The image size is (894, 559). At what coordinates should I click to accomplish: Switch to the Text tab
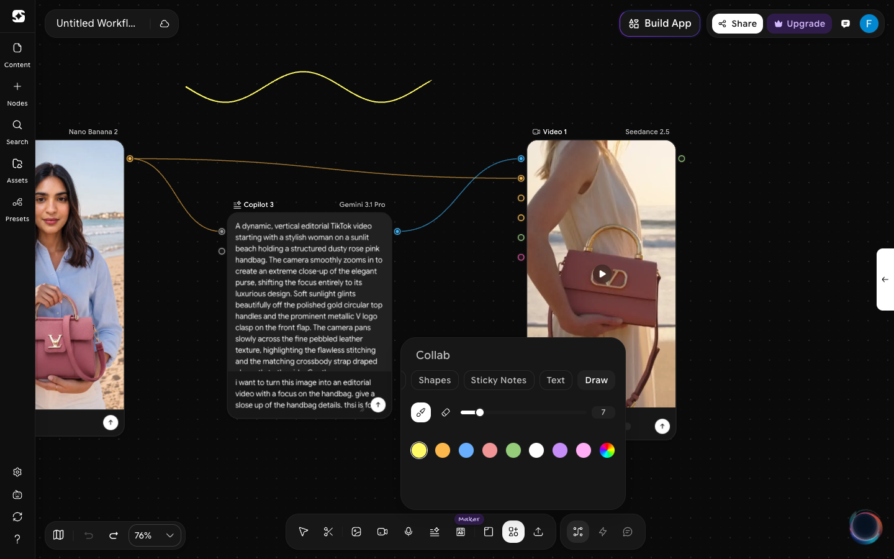[x=556, y=380]
